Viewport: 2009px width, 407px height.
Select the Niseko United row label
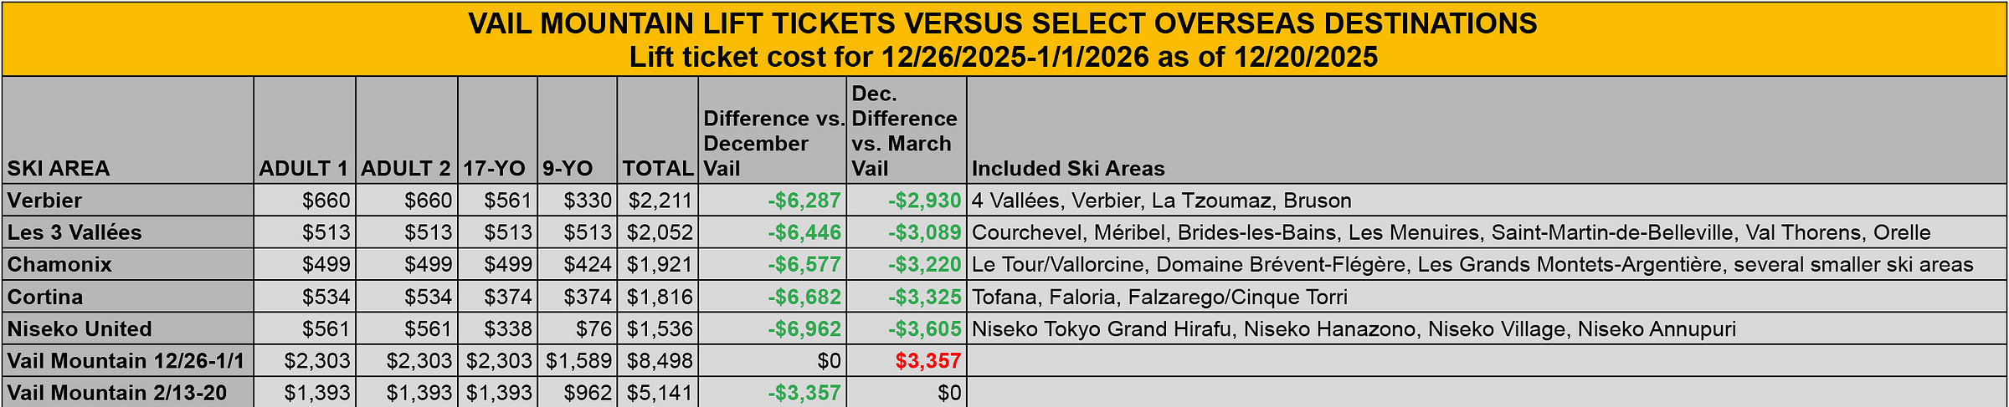coord(80,329)
